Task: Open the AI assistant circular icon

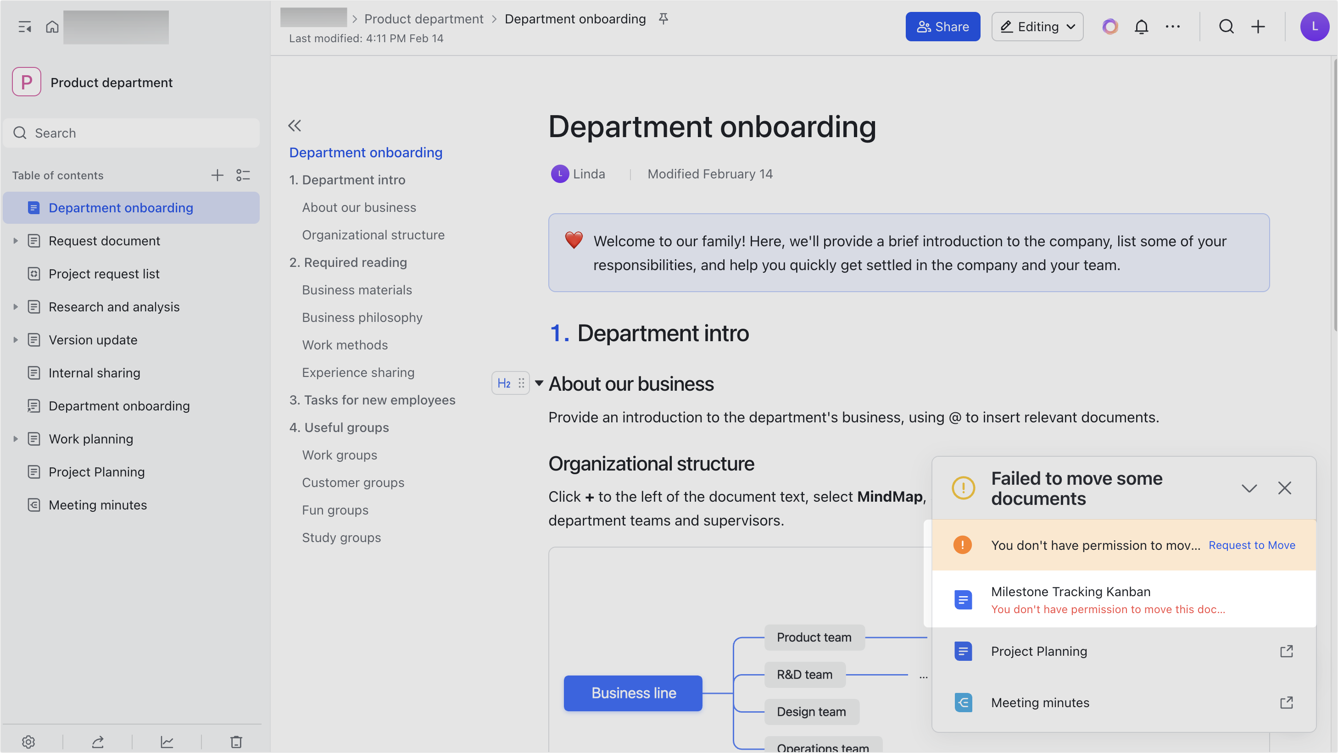Action: point(1110,27)
